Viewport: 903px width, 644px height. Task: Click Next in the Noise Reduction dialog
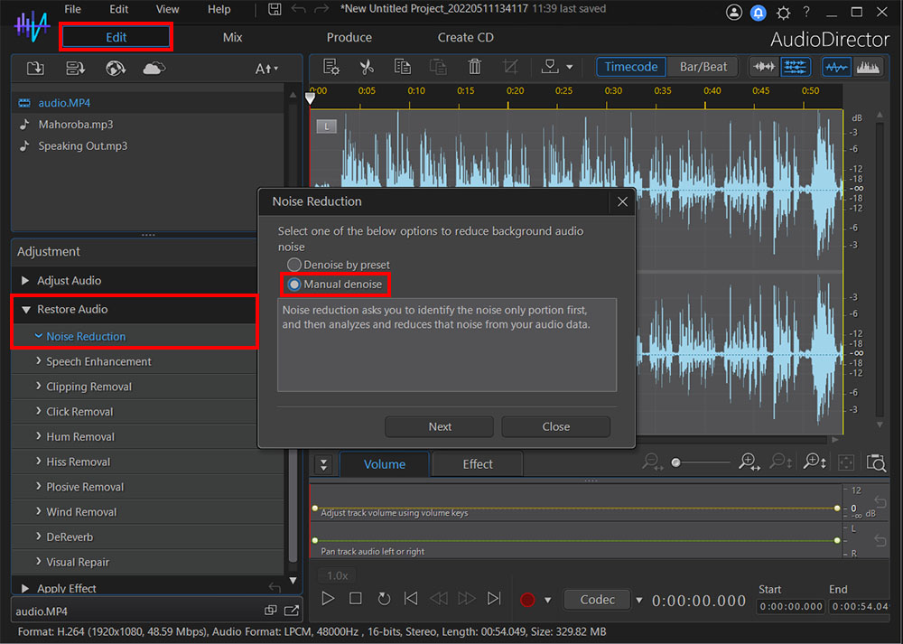pos(440,426)
